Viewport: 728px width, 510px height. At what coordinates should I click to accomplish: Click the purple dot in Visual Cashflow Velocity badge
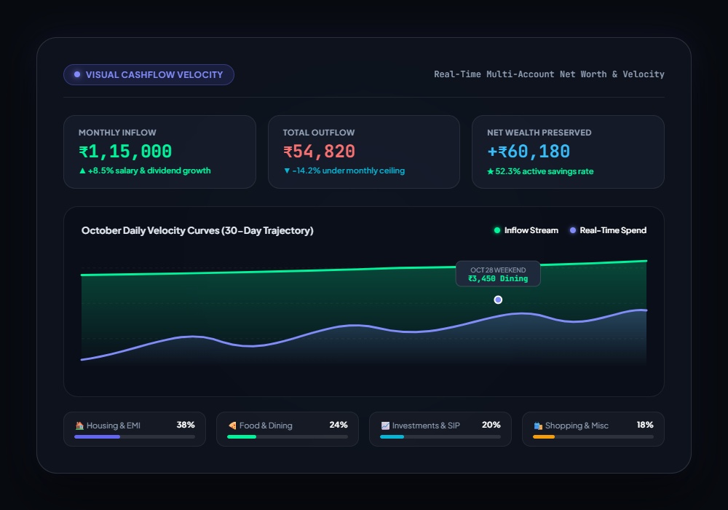pyautogui.click(x=77, y=75)
